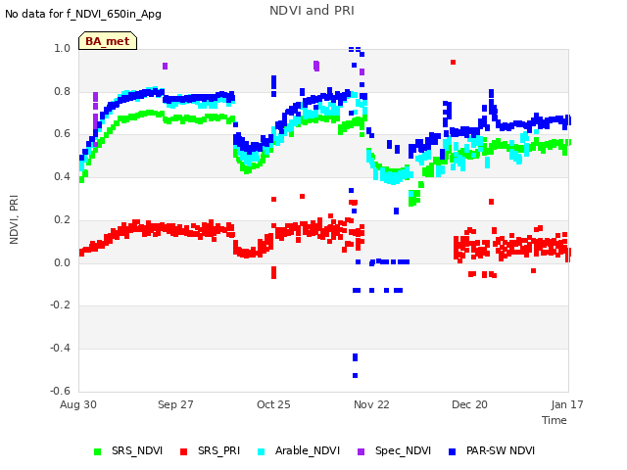Click the 1.0 y-axis tick label
This screenshot has width=627, height=470.
click(x=62, y=48)
